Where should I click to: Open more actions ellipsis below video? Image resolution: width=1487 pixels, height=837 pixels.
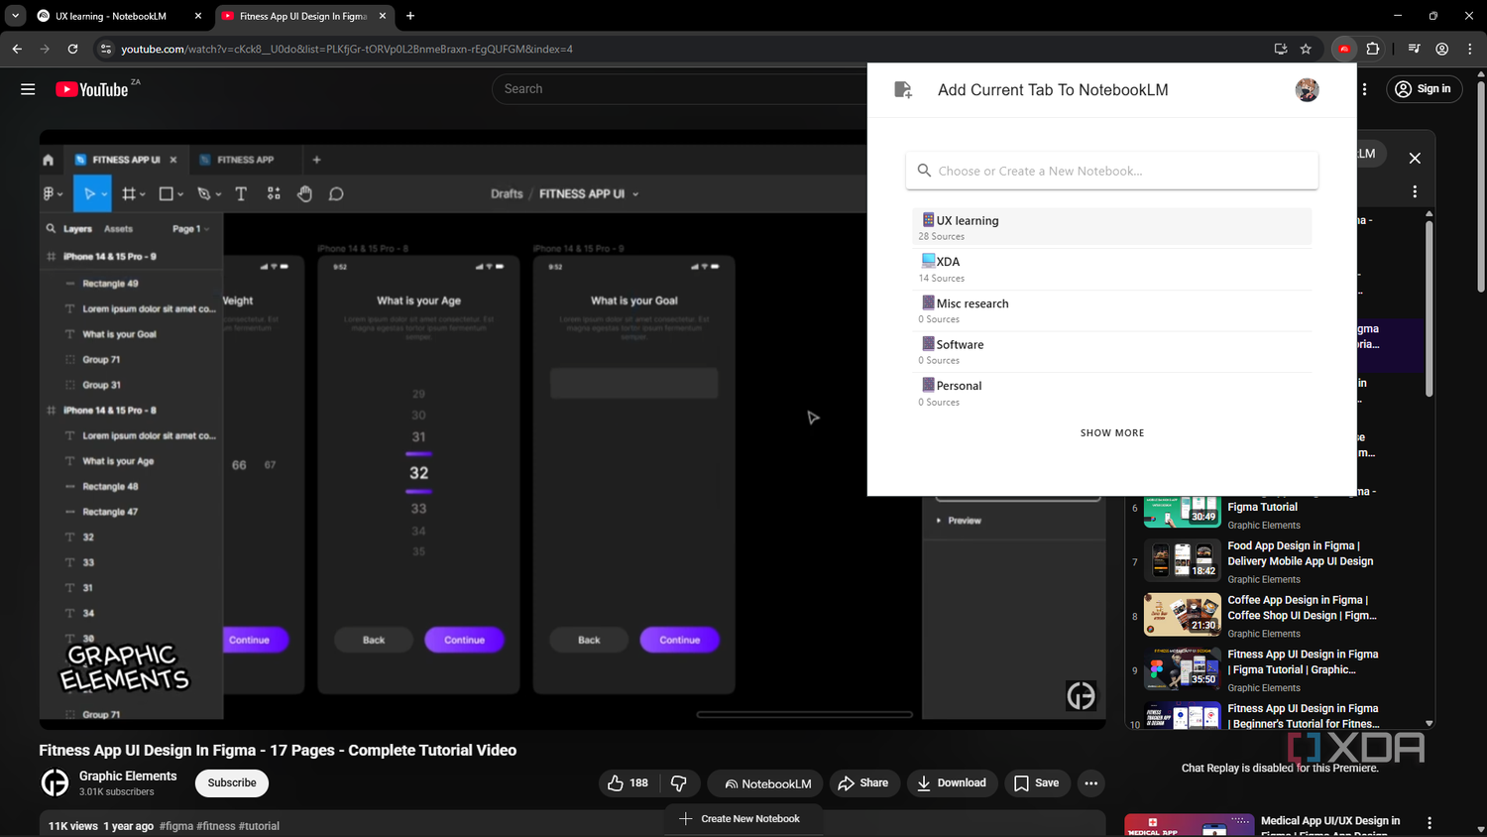pyautogui.click(x=1090, y=783)
